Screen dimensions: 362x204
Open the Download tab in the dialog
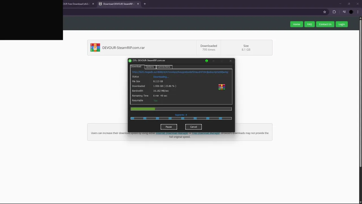(x=136, y=67)
